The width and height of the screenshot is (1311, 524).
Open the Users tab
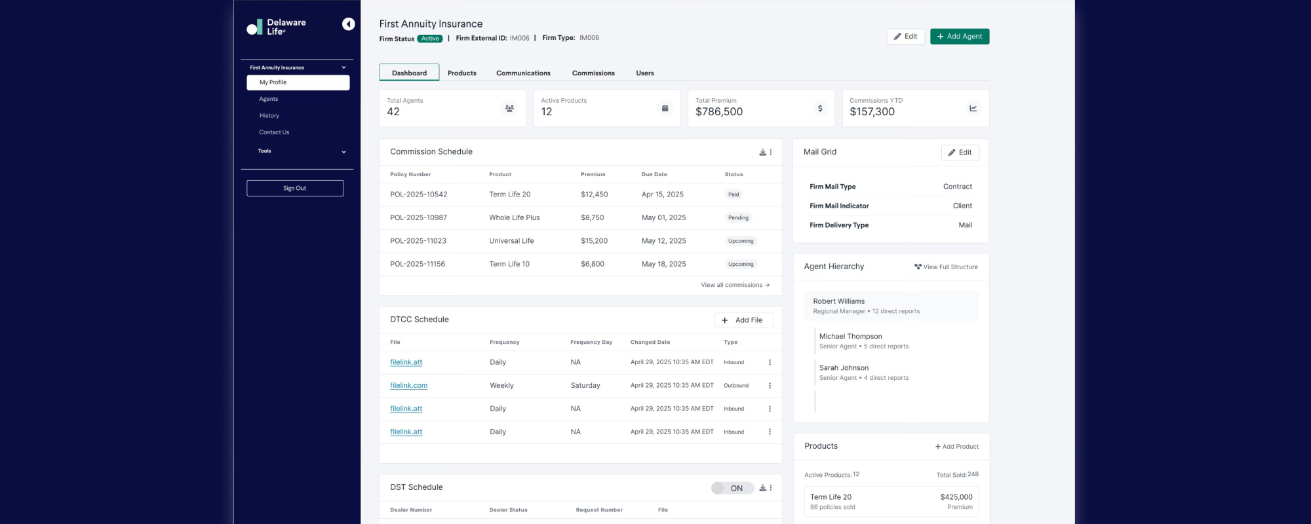point(645,73)
